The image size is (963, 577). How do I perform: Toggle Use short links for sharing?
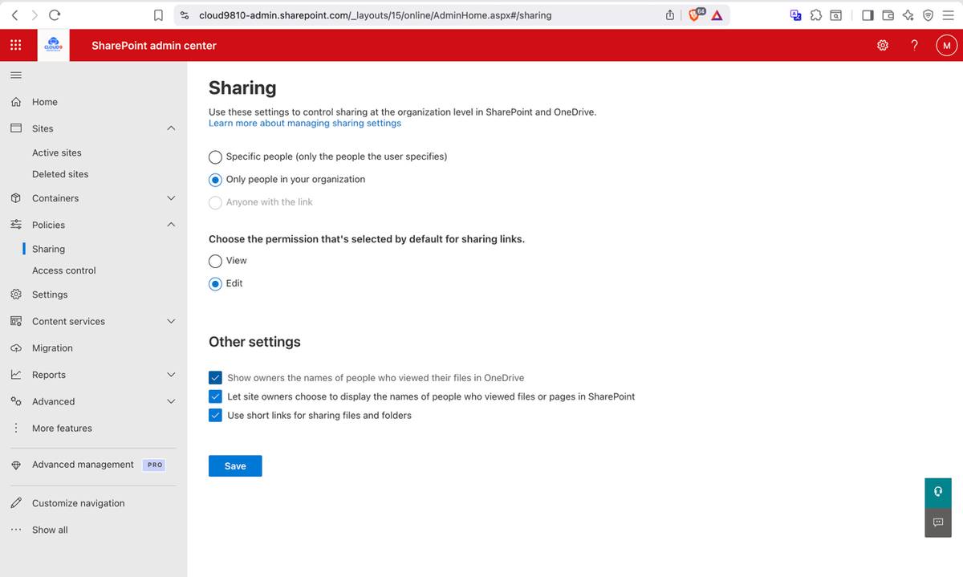pyautogui.click(x=215, y=415)
